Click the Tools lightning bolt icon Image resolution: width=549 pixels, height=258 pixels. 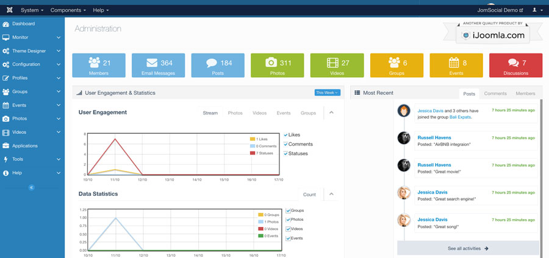(x=5, y=159)
